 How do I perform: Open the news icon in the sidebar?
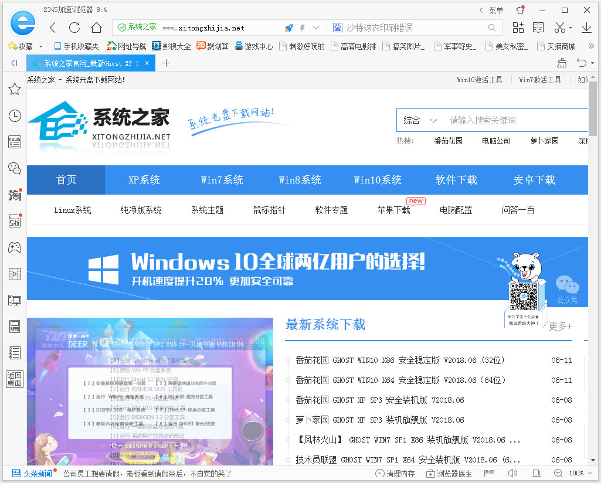point(15,142)
